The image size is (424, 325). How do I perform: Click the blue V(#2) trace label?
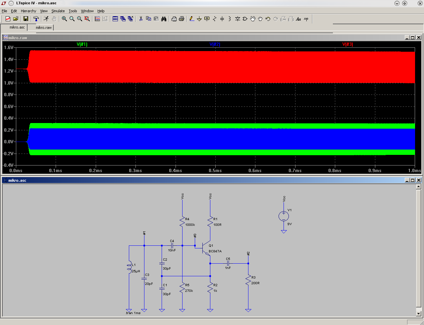pyautogui.click(x=215, y=44)
